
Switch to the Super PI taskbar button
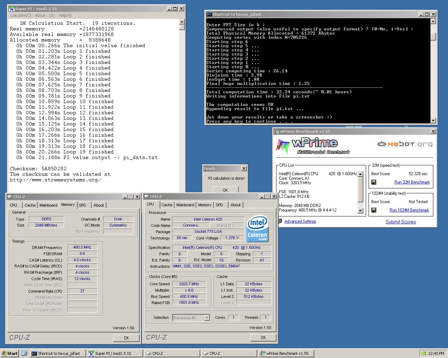(114, 353)
